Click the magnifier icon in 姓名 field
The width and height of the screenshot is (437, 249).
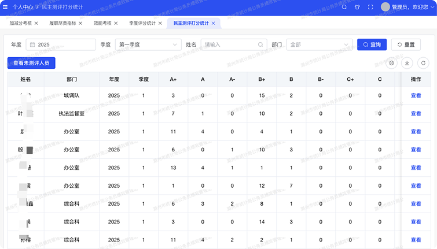pos(260,44)
